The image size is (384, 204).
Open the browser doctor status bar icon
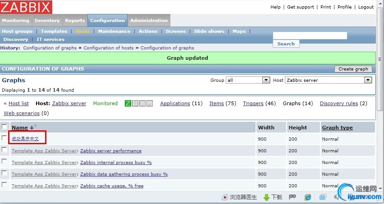(224, 197)
